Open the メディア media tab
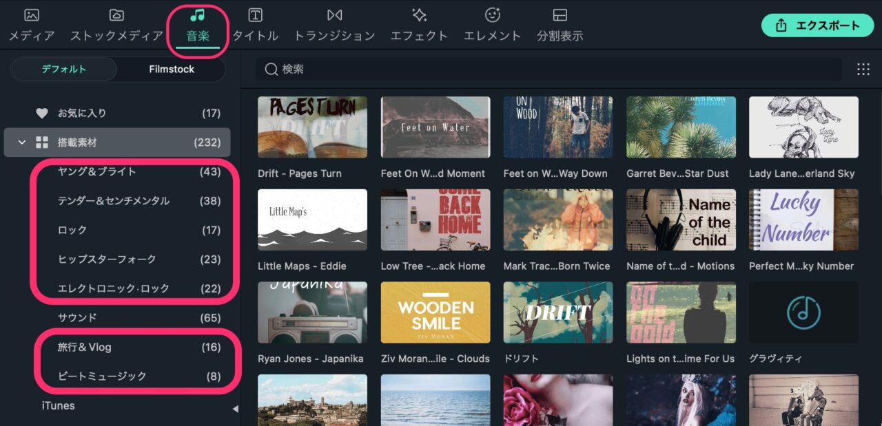Image resolution: width=882 pixels, height=426 pixels. tap(32, 25)
